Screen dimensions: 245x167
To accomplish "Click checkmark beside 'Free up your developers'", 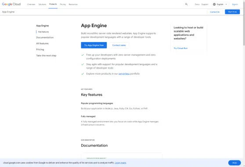I will pos(83,55).
